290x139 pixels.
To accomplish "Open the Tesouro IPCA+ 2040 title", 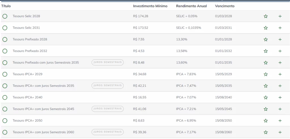I will 27,97.
